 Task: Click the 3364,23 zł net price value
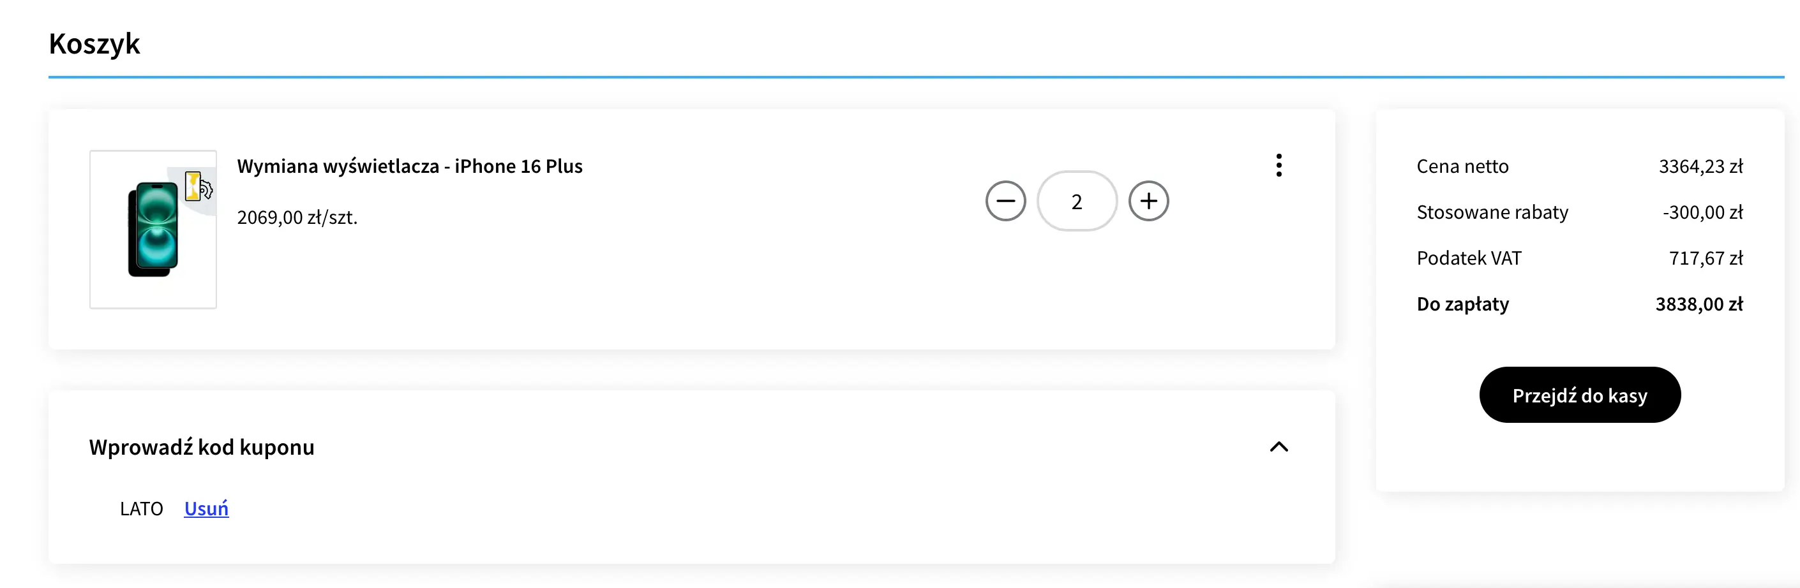pyautogui.click(x=1701, y=166)
